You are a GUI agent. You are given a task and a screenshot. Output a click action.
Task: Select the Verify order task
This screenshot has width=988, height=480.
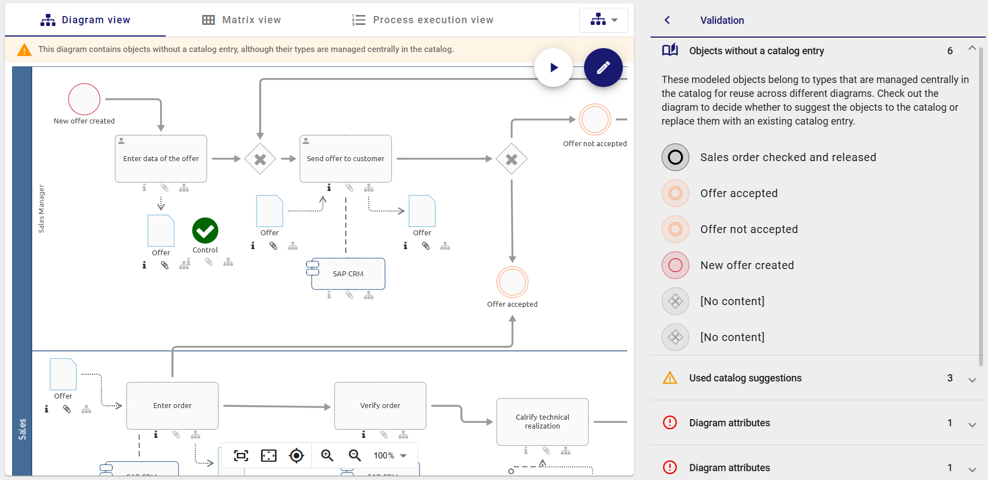pos(380,406)
